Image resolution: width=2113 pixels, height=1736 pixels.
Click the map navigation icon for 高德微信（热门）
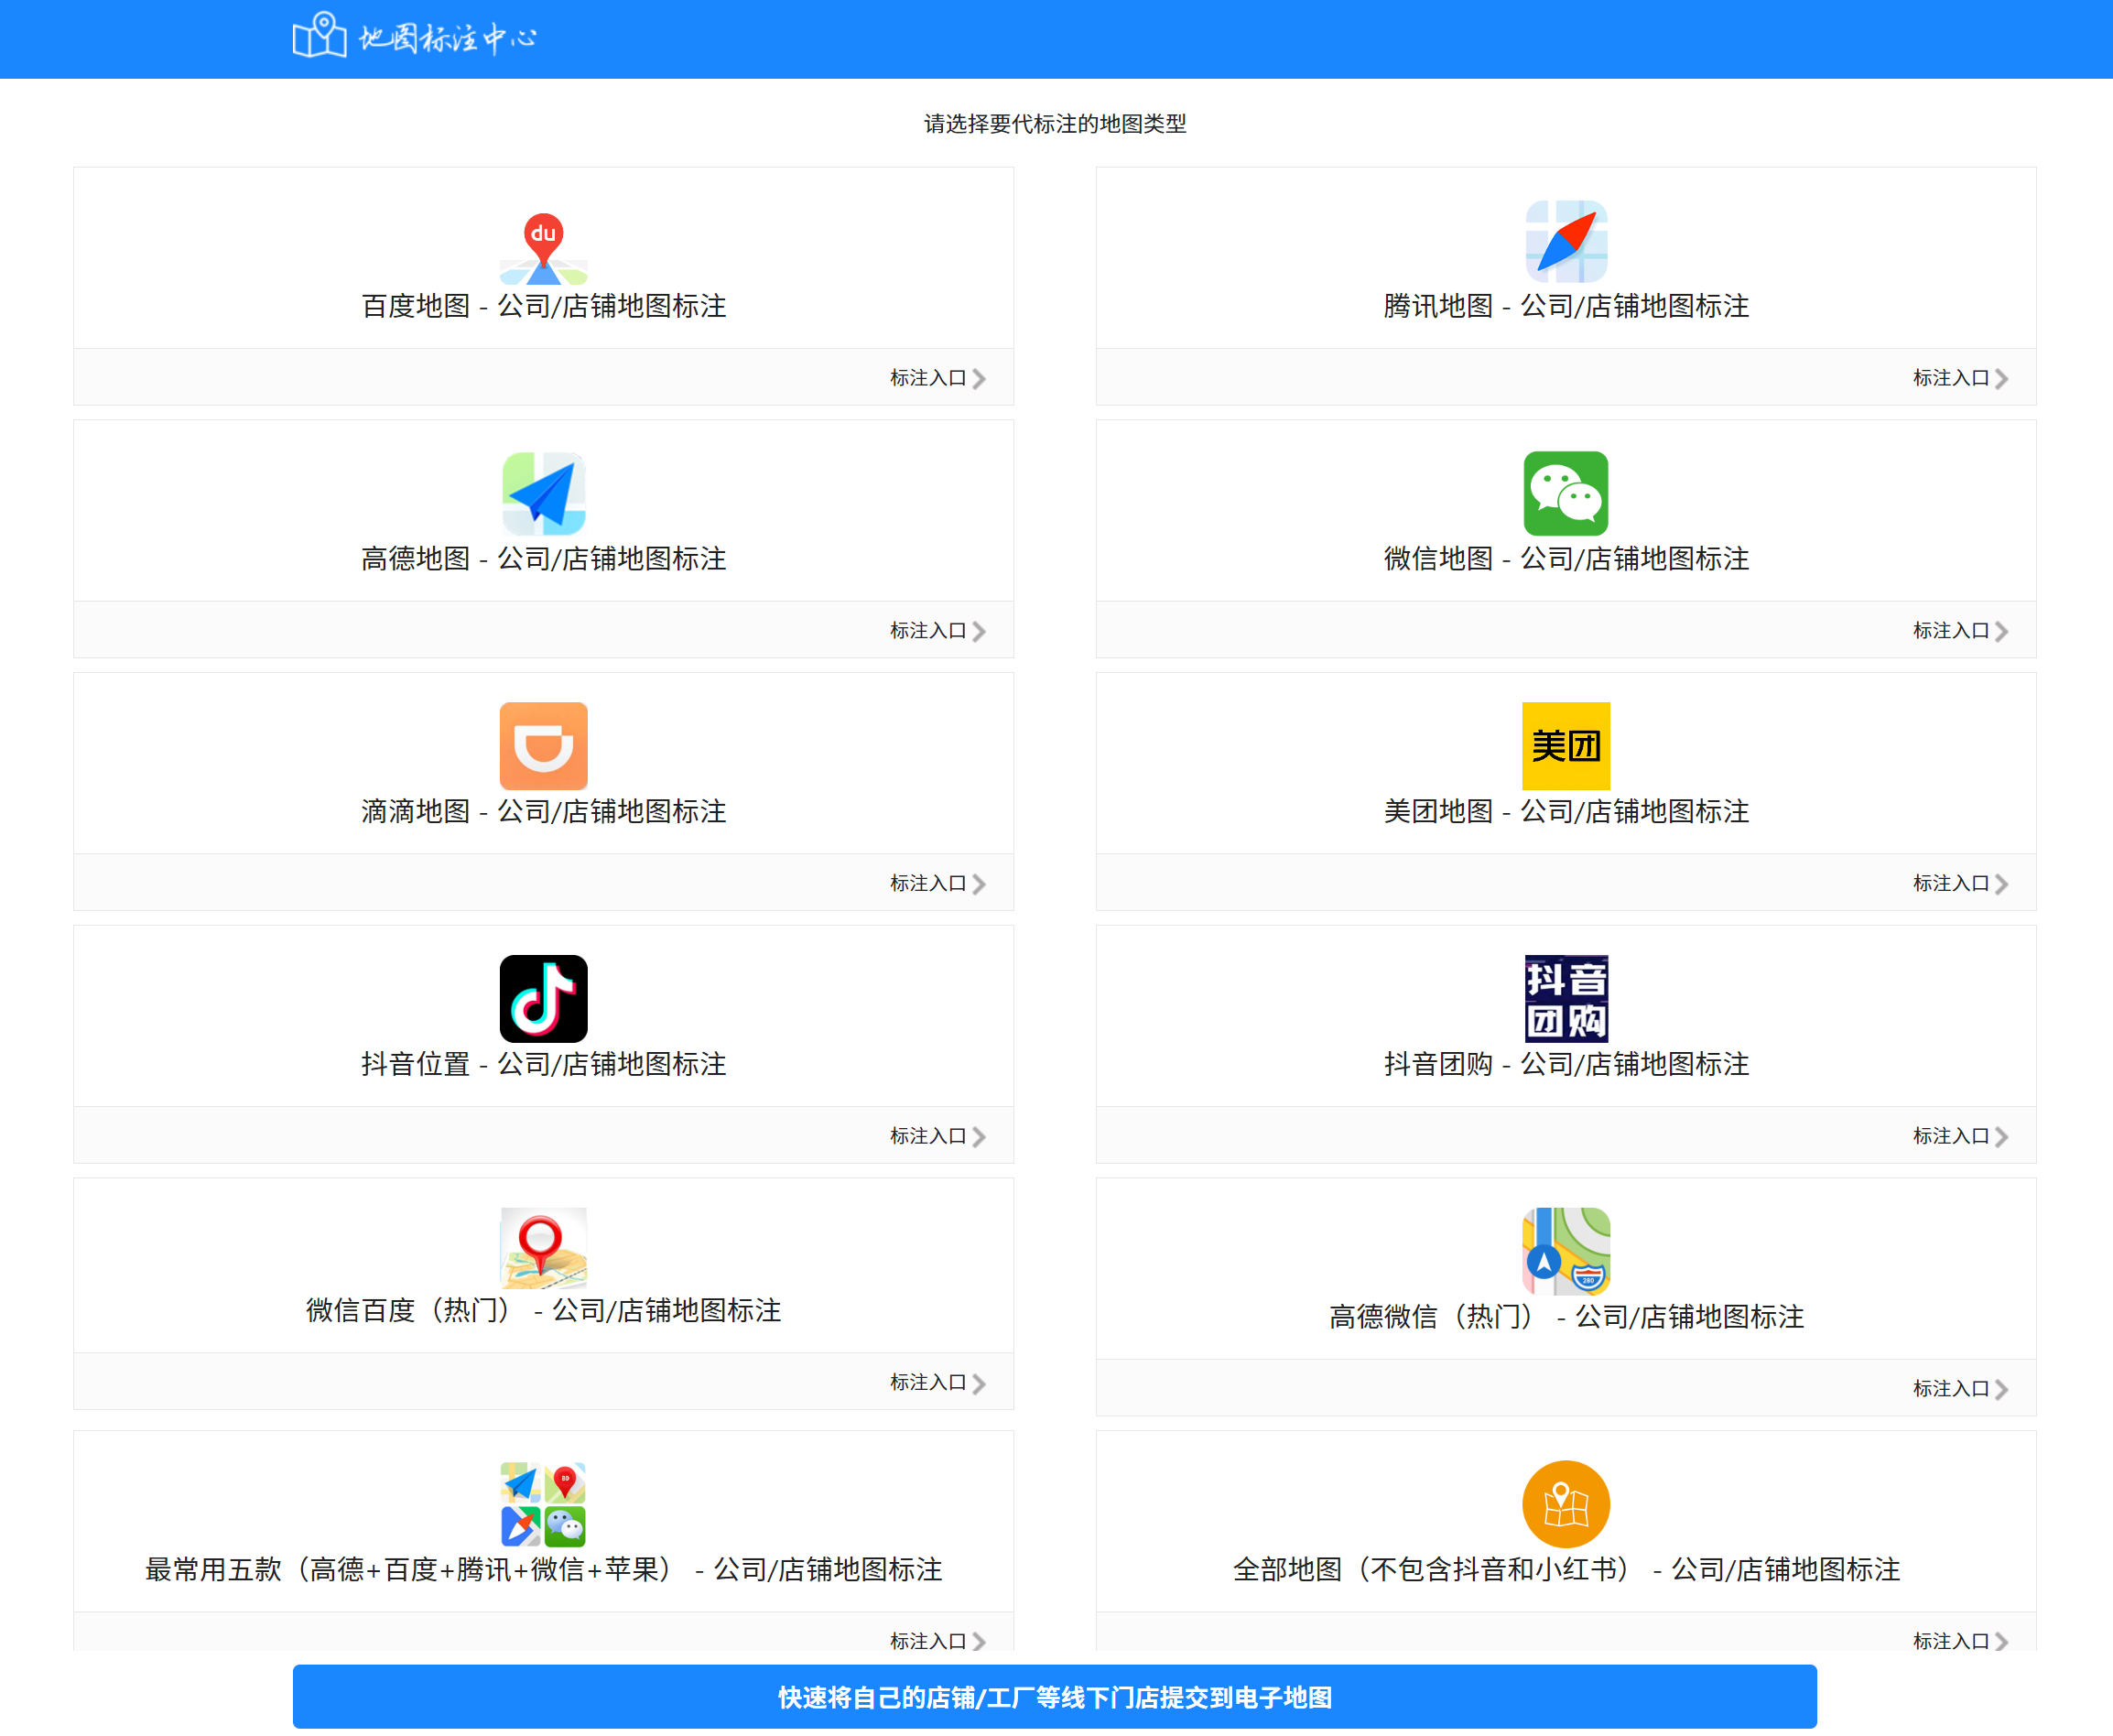point(1566,1252)
